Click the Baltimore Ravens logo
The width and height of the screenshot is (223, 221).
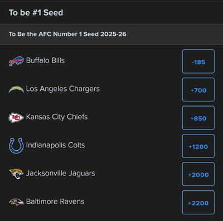point(16,202)
